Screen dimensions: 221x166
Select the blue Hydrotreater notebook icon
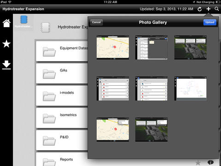point(24,20)
